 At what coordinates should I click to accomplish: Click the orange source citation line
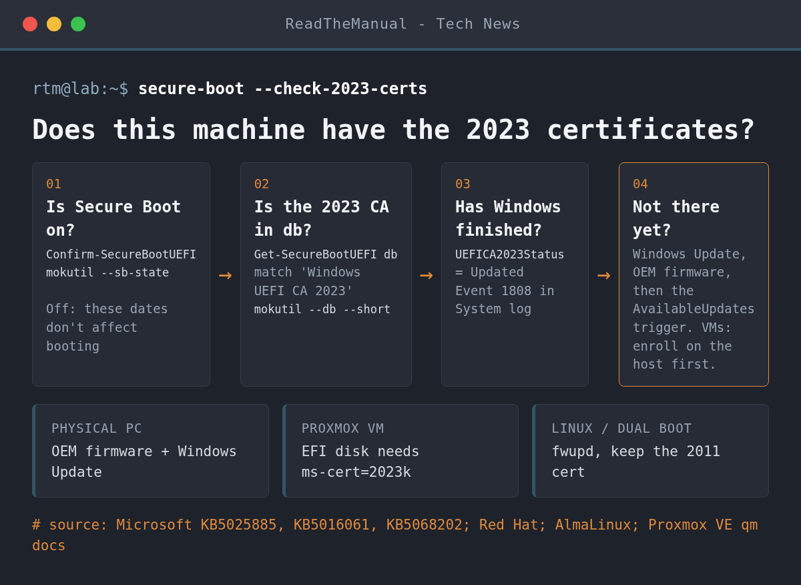click(394, 535)
